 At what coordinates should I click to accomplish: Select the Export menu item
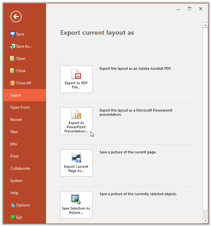[x=15, y=95]
